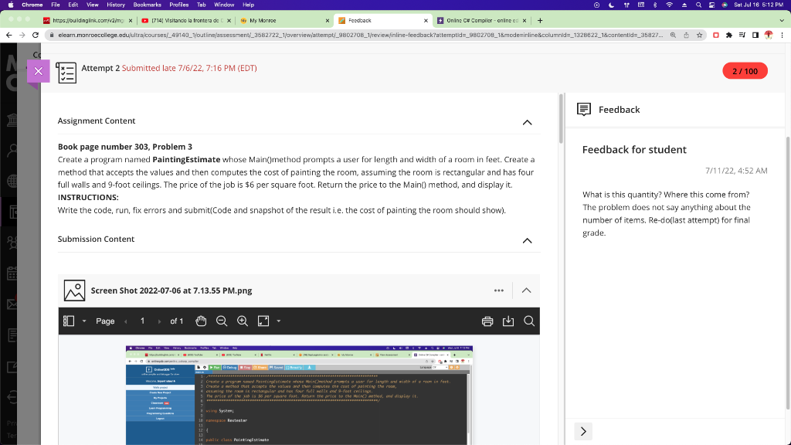Open document search with the magnifier icon
The width and height of the screenshot is (791, 445).
[529, 321]
